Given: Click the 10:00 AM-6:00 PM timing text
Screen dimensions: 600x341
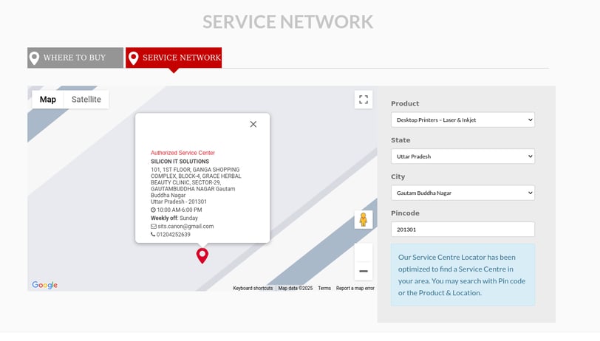Looking at the screenshot, I should pyautogui.click(x=179, y=210).
